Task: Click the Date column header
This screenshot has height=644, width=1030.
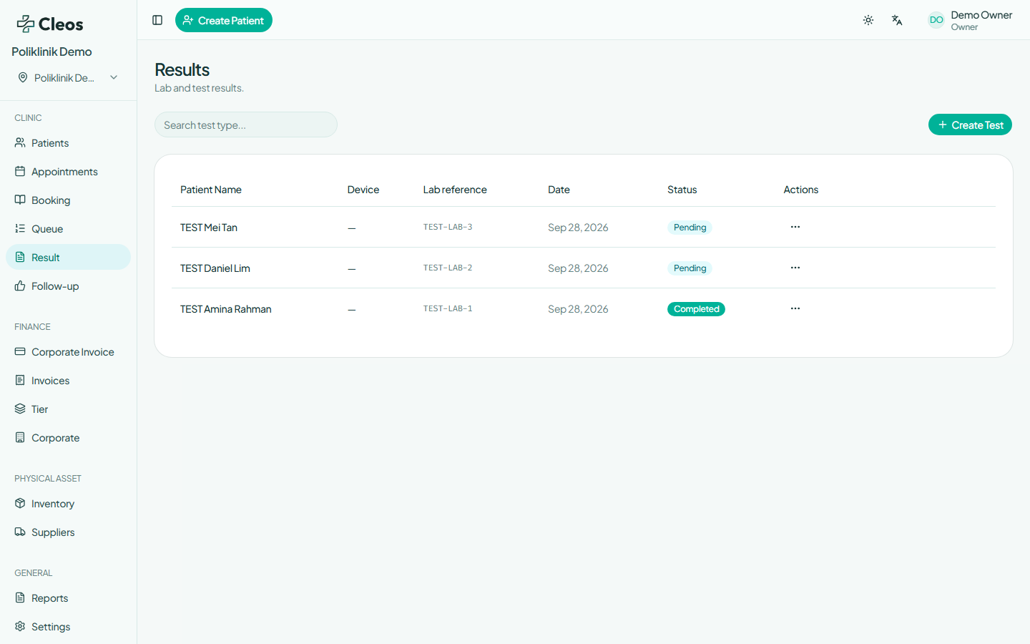Action: tap(559, 190)
